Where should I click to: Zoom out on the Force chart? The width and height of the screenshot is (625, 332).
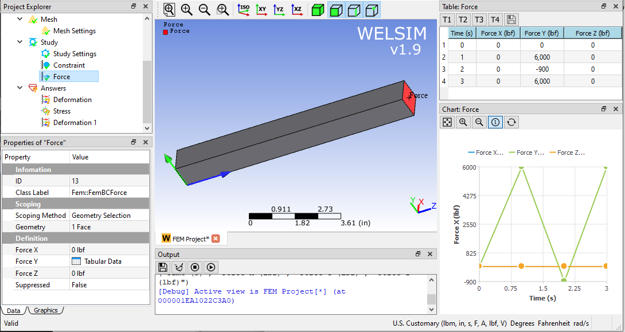(479, 122)
